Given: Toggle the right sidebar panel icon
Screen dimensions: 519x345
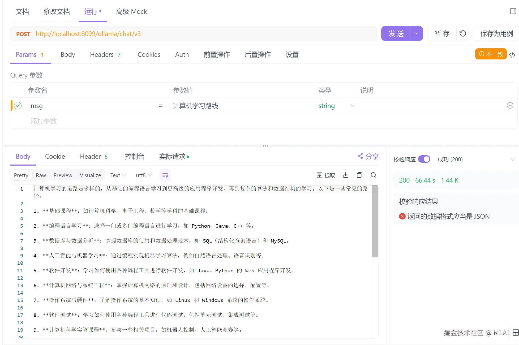Looking at the screenshot, I should tap(513, 11).
